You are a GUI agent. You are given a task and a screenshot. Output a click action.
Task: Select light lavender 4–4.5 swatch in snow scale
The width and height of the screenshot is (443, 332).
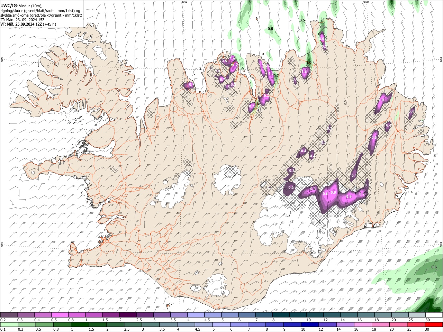196,315
